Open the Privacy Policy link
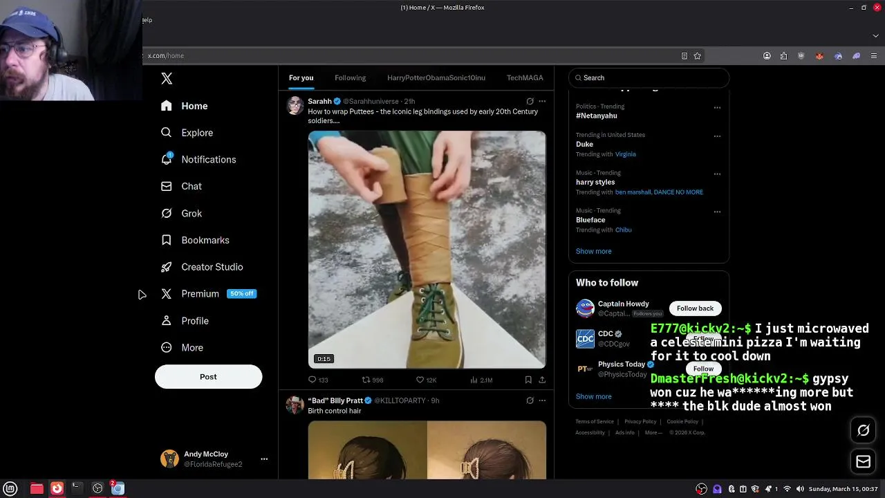 [x=640, y=421]
